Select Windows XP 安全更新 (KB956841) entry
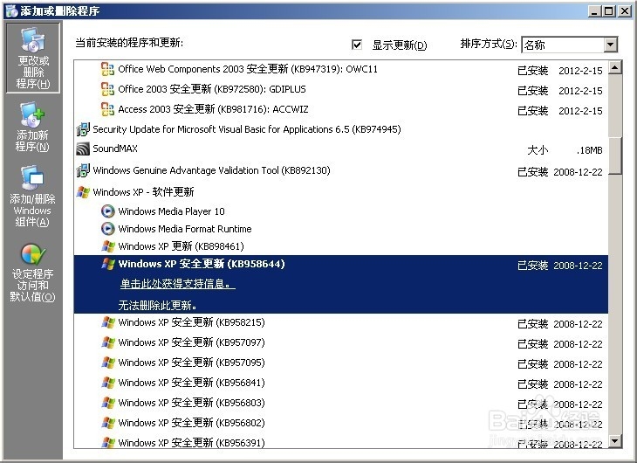The height and width of the screenshot is (463, 637). point(191,383)
